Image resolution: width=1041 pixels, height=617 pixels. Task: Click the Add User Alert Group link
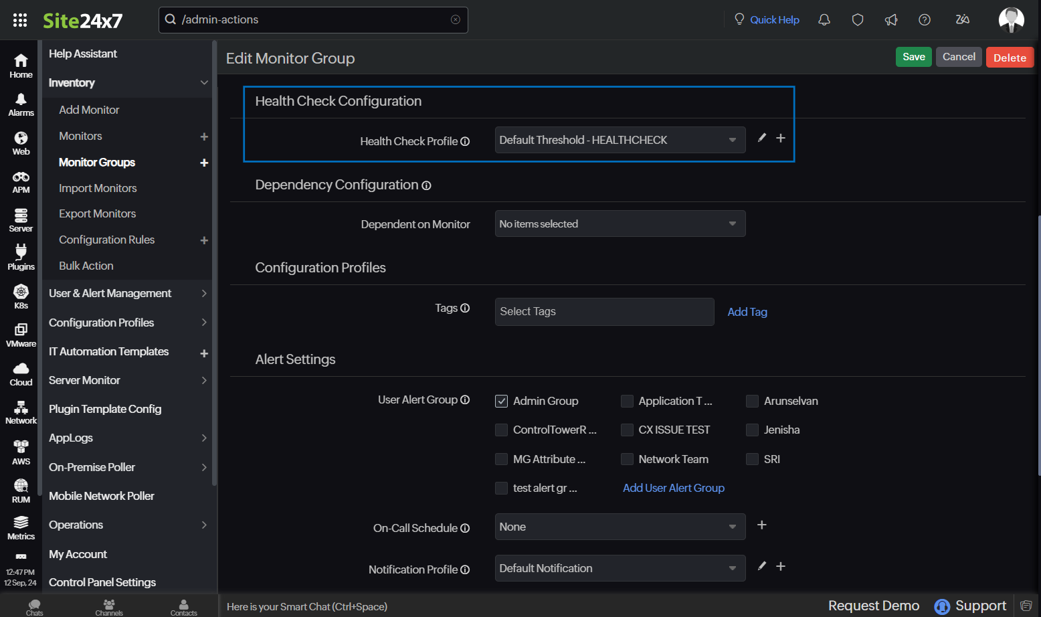(673, 488)
